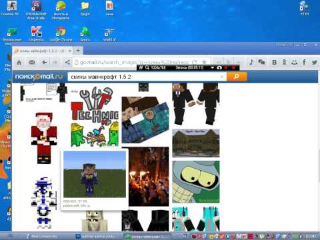The height and width of the screenshot is (240, 320).
Task: Switch to the browser taskbar button
Action: click(x=147, y=236)
